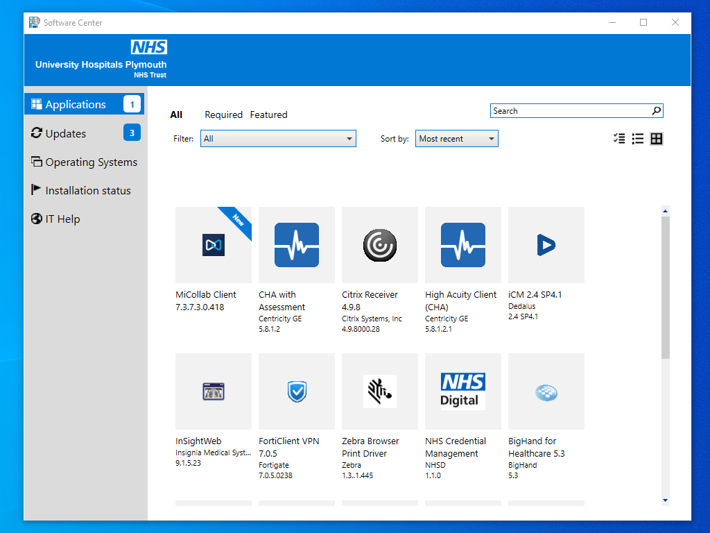Expand the Sort by Most recent dropdown
This screenshot has height=533, width=710.
456,139
